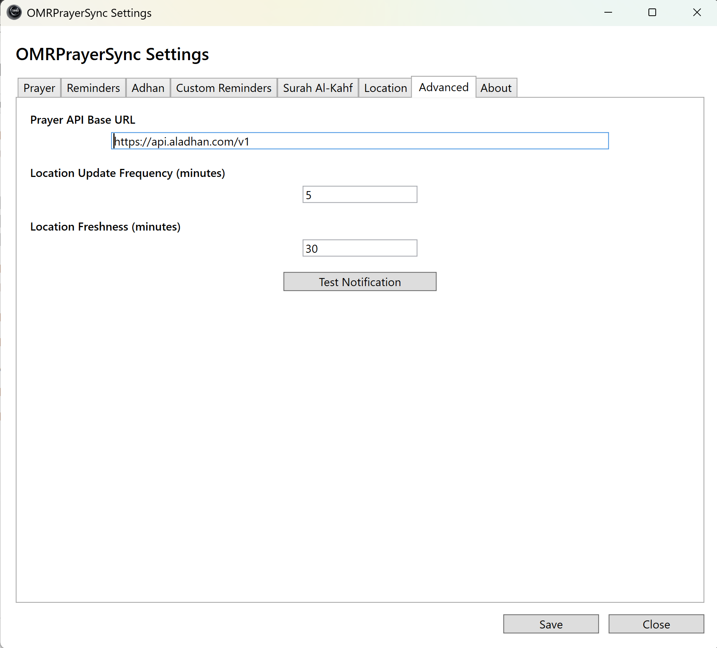The width and height of the screenshot is (717, 648).
Task: Send a Test Notification
Action: click(x=360, y=281)
